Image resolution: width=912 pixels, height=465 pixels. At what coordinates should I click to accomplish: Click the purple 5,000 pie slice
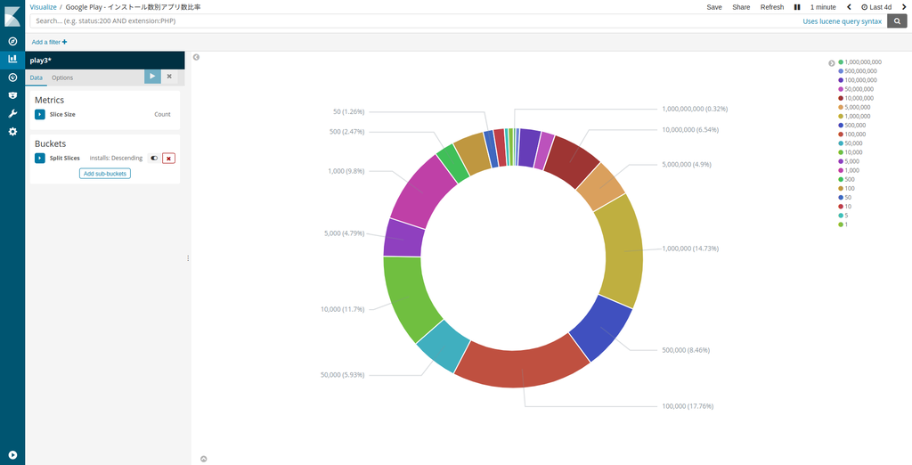[x=403, y=238]
